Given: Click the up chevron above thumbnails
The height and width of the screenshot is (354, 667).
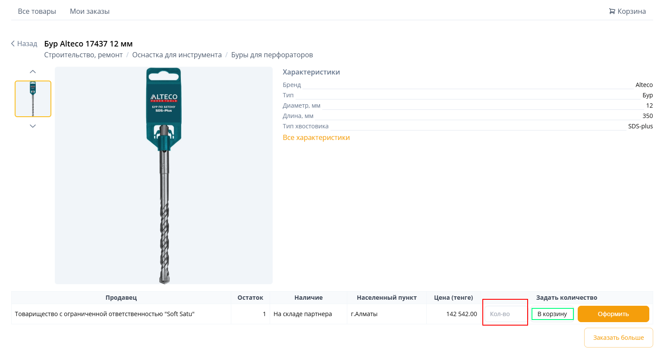Looking at the screenshot, I should [x=33, y=71].
